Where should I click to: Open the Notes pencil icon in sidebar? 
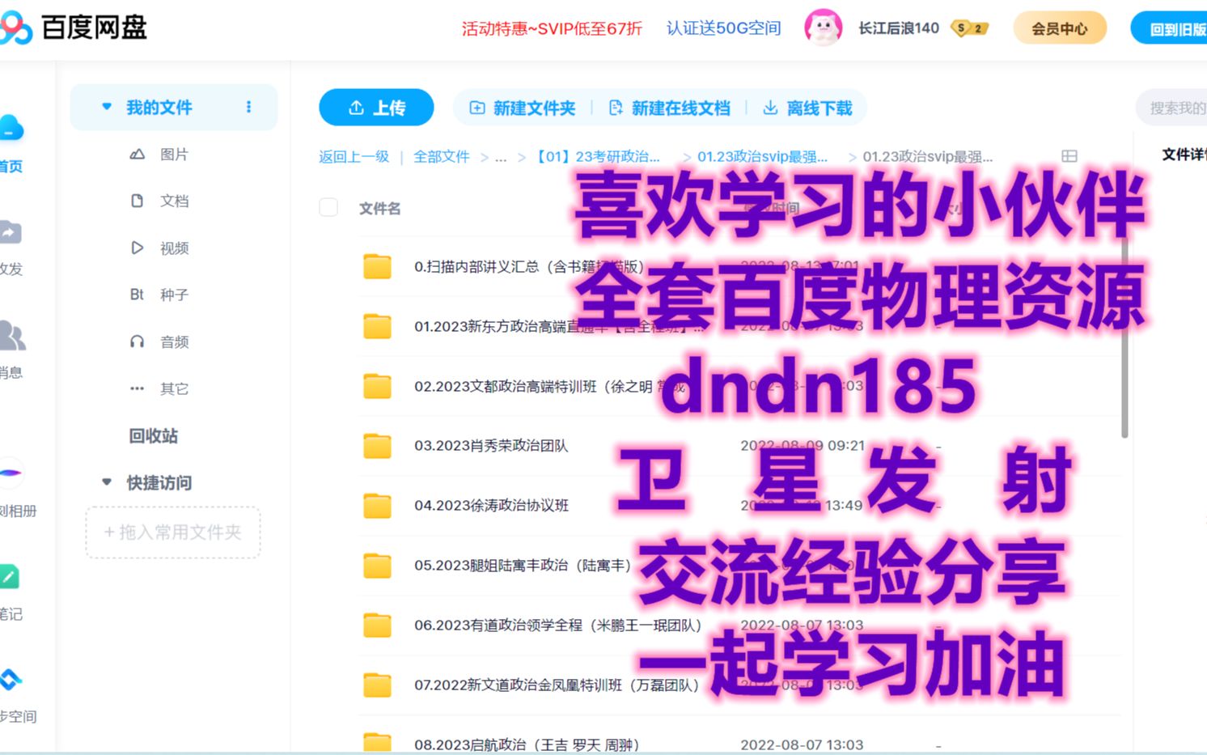[10, 577]
